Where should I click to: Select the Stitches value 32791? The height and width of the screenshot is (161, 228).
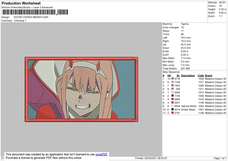pyautogui.click(x=222, y=3)
